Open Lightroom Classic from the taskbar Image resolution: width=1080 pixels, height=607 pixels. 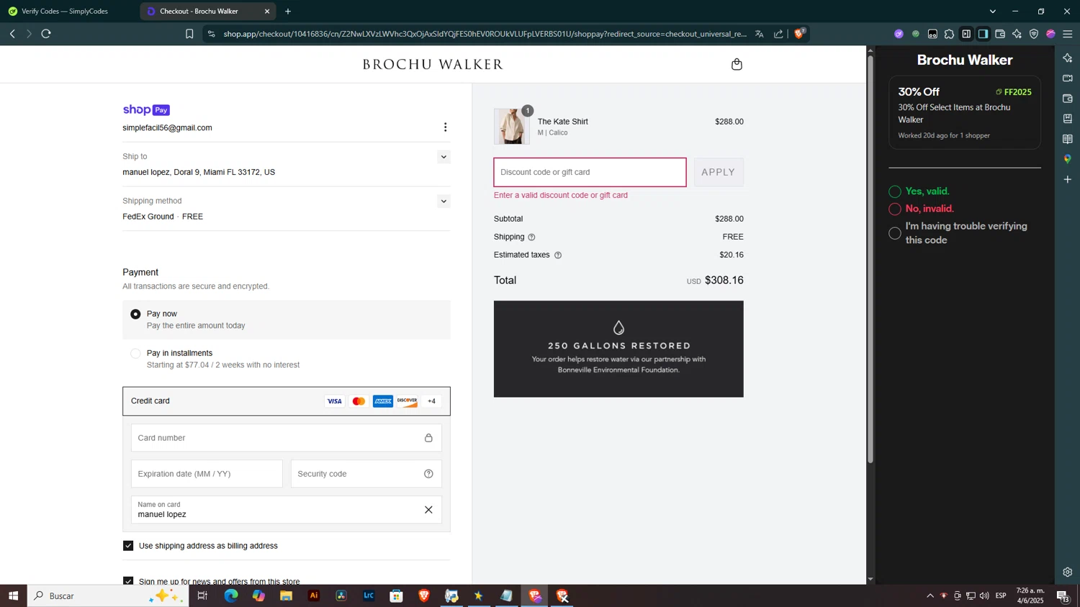pyautogui.click(x=369, y=595)
